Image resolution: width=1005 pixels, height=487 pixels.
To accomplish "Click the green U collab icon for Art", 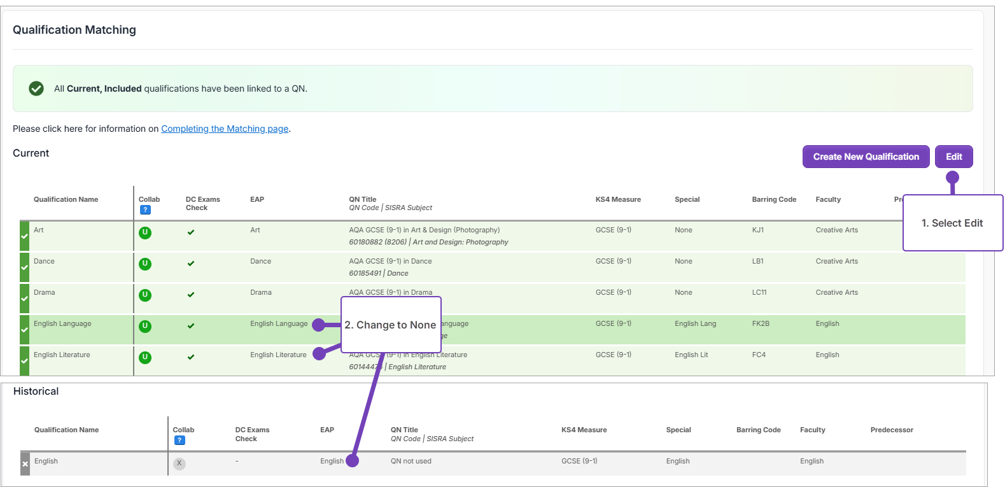I will (x=145, y=233).
